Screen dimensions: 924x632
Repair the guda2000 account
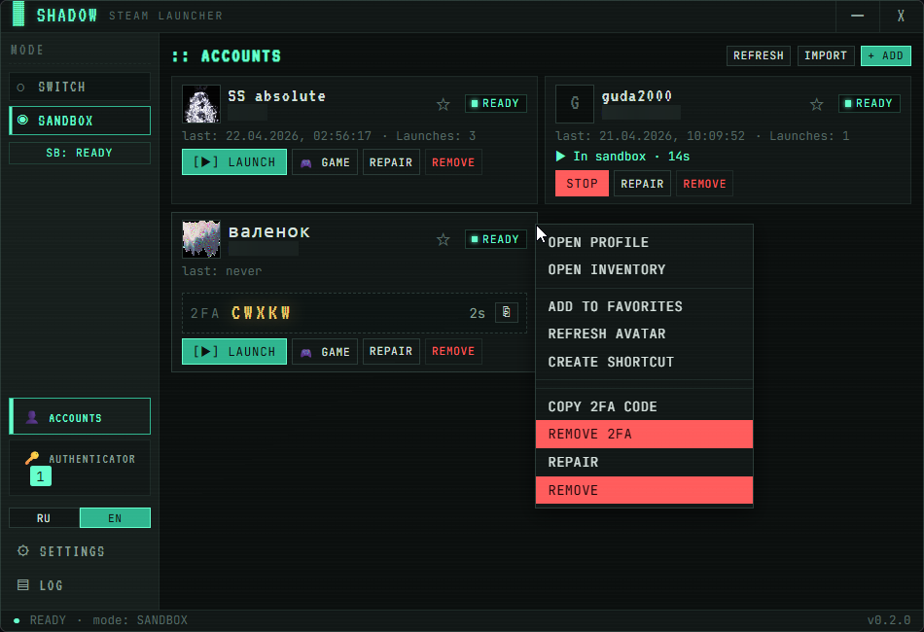[642, 184]
